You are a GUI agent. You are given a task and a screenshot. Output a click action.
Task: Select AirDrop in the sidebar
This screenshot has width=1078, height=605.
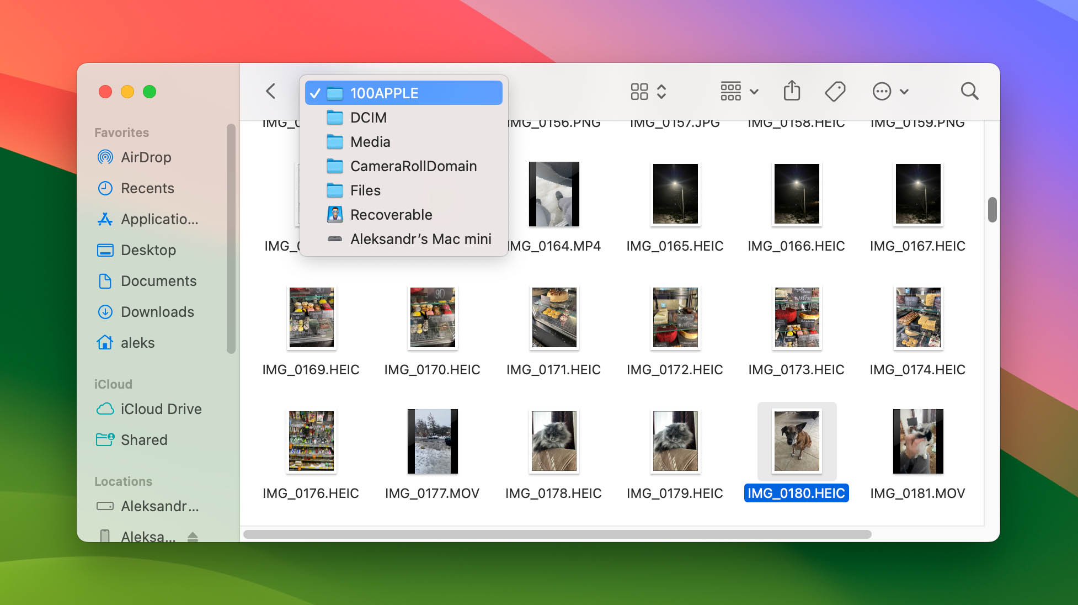[x=146, y=157]
